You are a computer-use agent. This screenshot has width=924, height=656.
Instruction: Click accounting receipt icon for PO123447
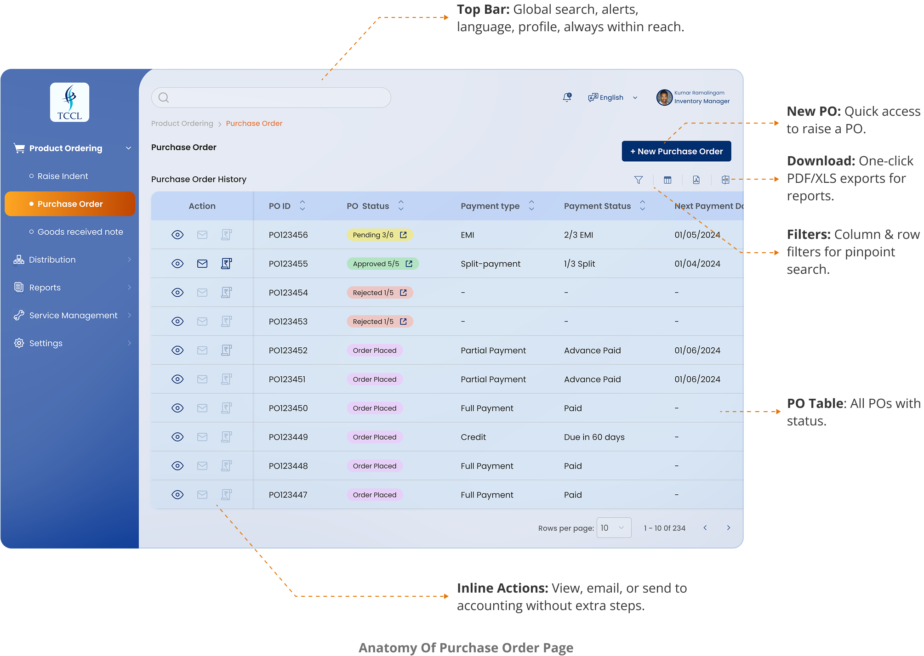pyautogui.click(x=226, y=495)
